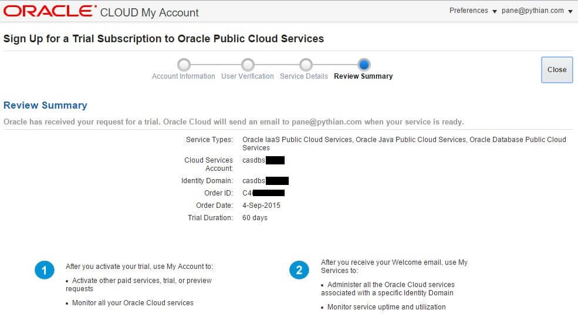
Task: Click the Trial Duration value 60 days
Action: (x=255, y=218)
